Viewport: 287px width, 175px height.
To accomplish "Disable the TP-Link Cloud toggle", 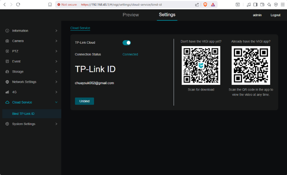I will (x=127, y=43).
